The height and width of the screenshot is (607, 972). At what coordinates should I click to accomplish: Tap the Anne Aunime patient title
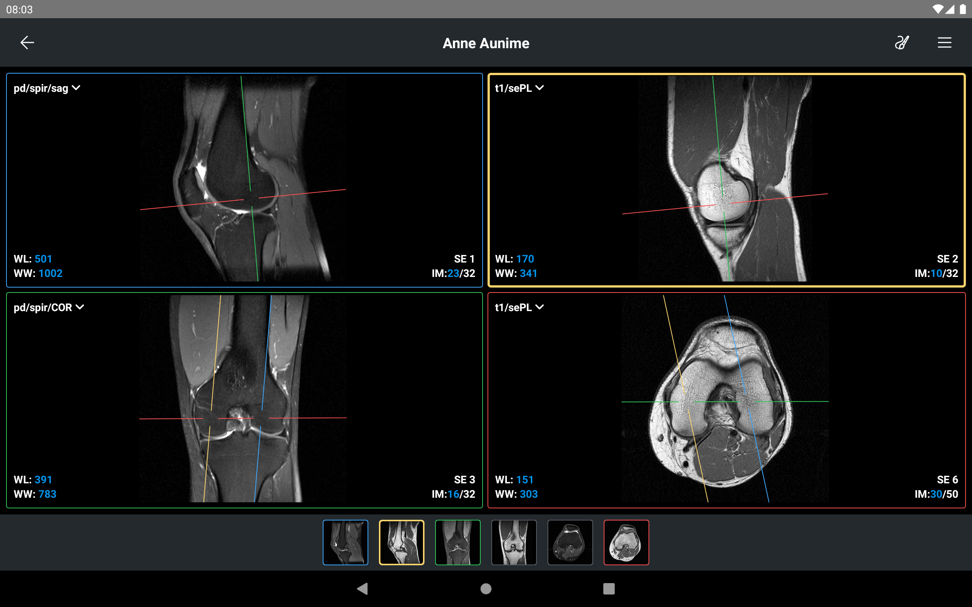(x=486, y=43)
